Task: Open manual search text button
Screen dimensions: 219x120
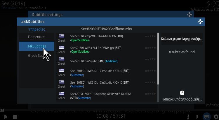Action: [182, 39]
